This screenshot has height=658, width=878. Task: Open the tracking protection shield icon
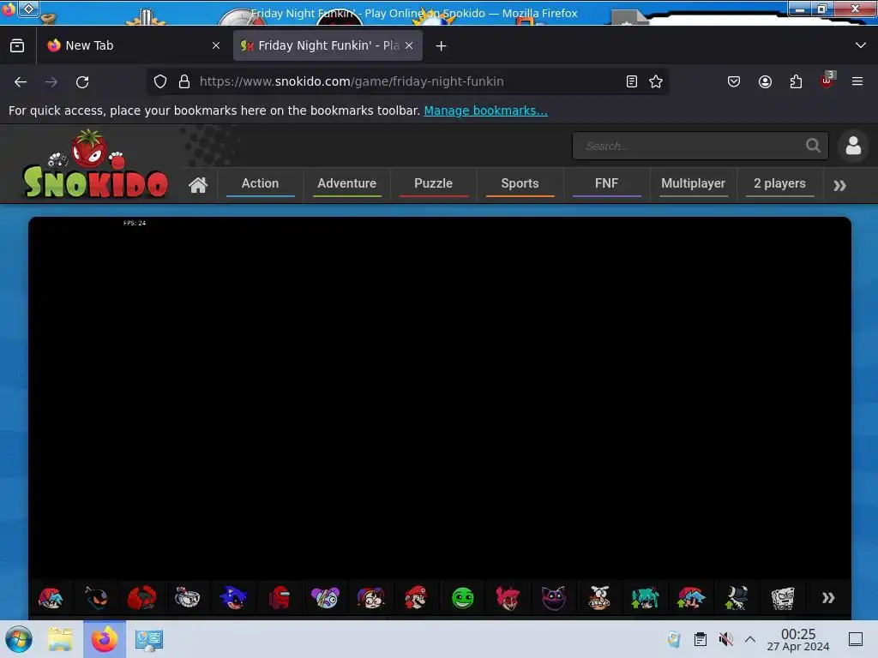coord(160,81)
